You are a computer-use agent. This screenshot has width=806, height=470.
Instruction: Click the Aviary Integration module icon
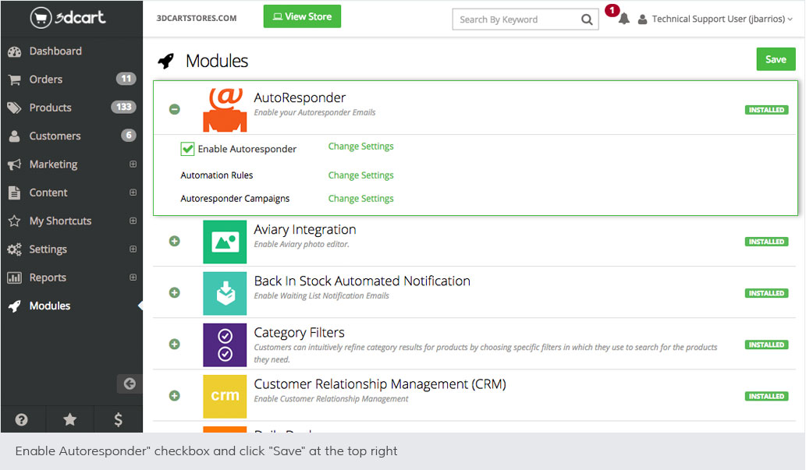click(225, 242)
